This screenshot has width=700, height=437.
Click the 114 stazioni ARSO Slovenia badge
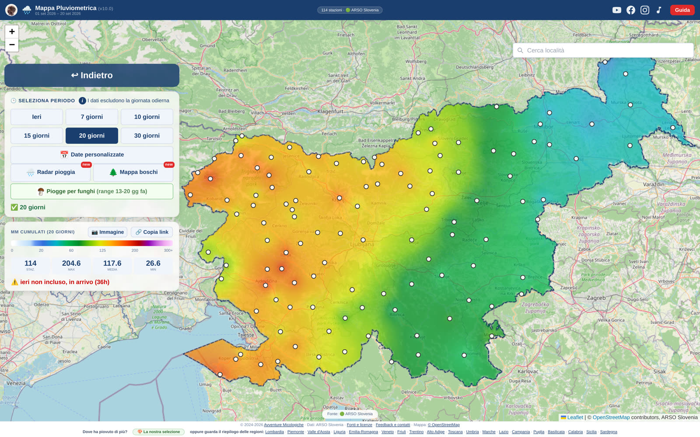pyautogui.click(x=350, y=10)
